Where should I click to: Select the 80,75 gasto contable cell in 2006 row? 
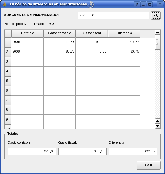[60, 52]
